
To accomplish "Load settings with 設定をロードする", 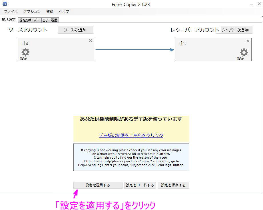I will click(140, 185).
